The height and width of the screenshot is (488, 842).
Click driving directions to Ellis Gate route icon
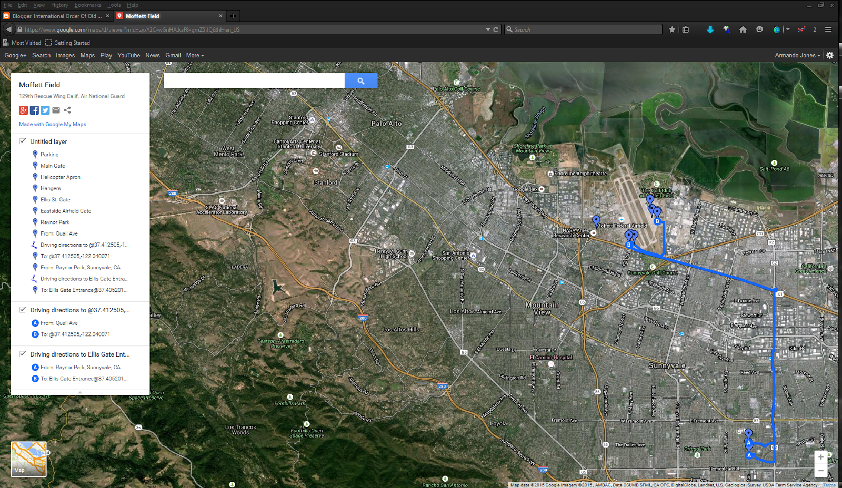click(x=35, y=279)
